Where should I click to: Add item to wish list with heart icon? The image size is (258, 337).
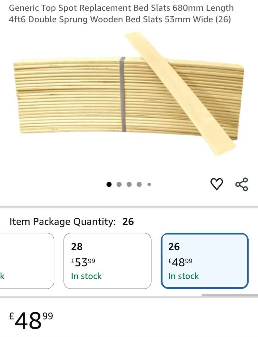216,184
